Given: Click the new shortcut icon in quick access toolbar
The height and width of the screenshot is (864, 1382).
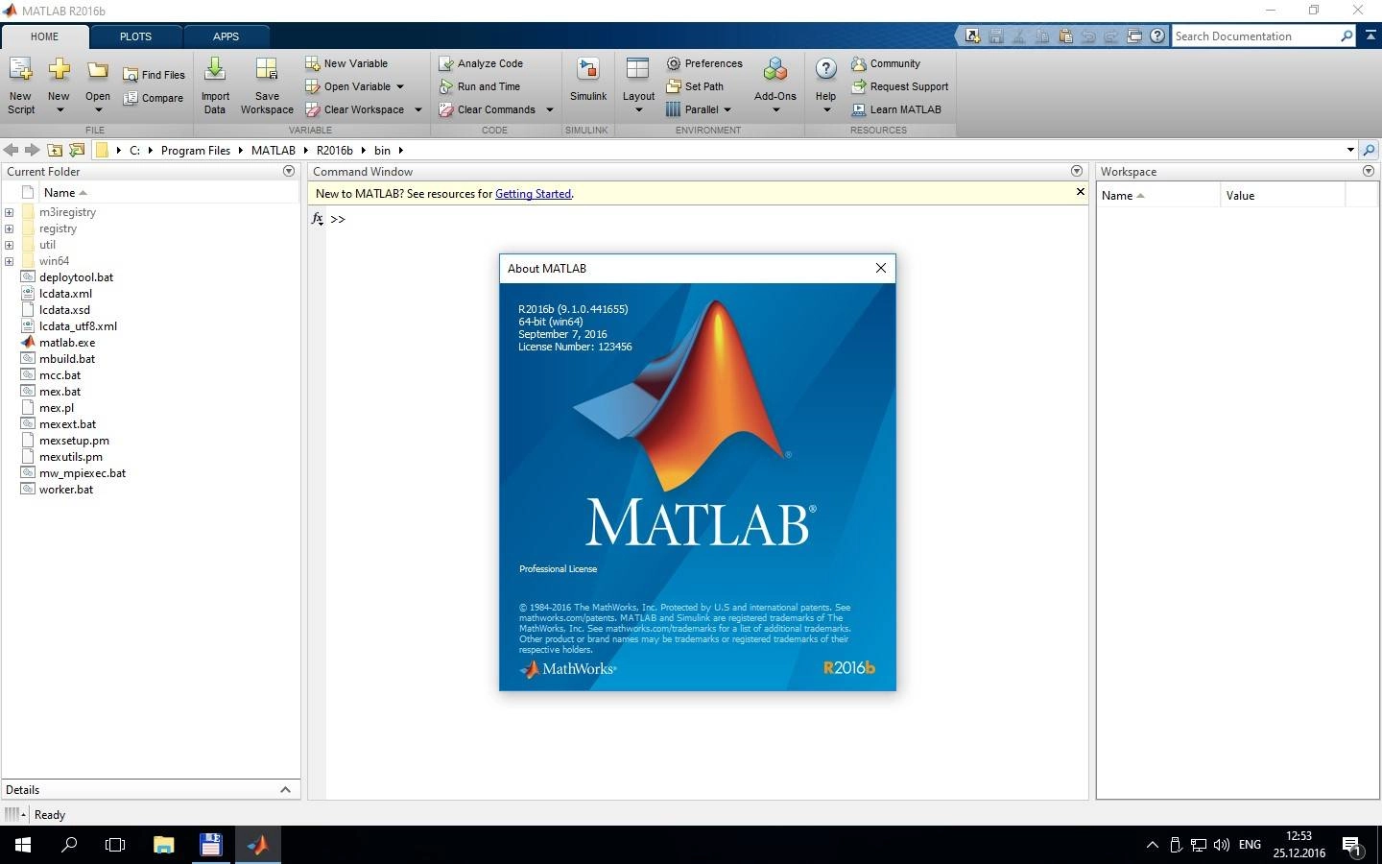Looking at the screenshot, I should (973, 36).
